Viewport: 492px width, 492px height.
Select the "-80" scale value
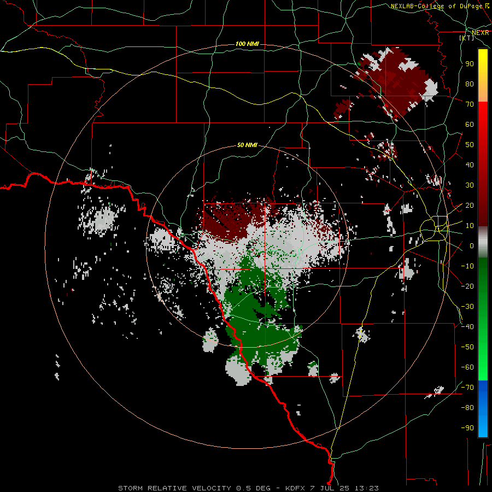click(467, 408)
